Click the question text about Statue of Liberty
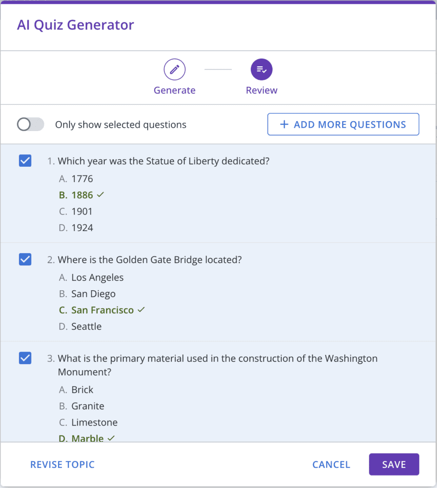 [x=163, y=161]
